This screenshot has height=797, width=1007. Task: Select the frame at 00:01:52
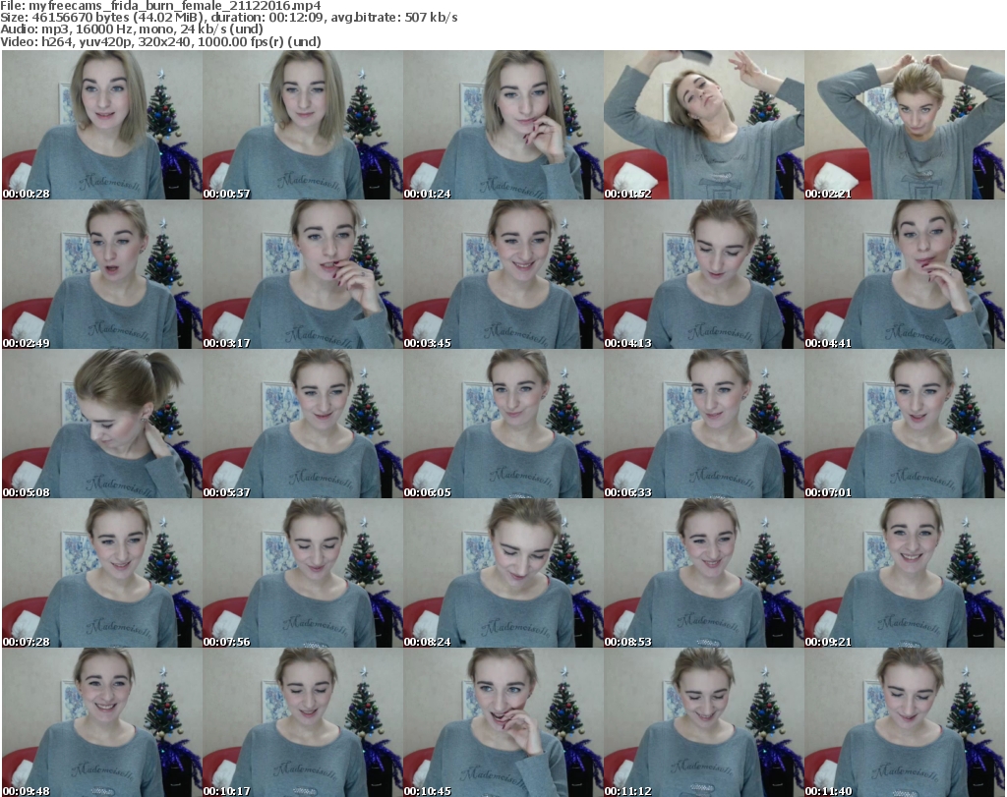click(x=703, y=125)
